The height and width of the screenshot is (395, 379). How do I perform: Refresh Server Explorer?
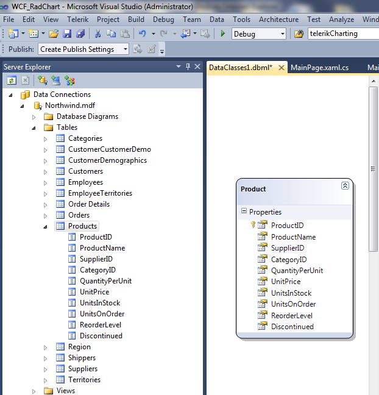coord(12,80)
